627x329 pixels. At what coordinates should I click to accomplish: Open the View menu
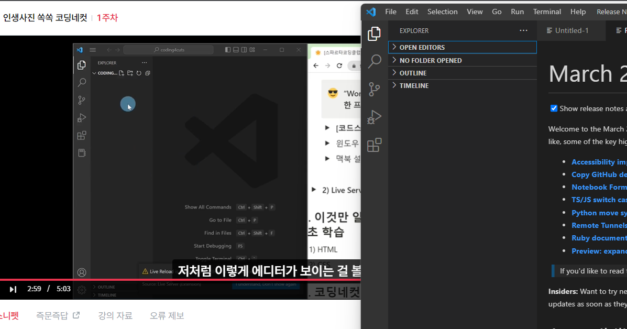click(x=475, y=12)
